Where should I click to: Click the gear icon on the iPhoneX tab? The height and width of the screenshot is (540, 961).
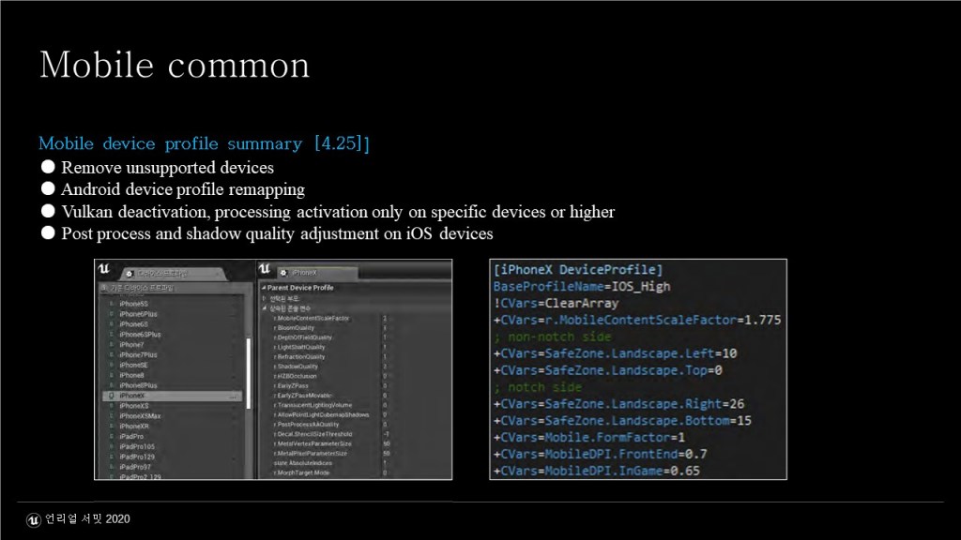(x=283, y=273)
